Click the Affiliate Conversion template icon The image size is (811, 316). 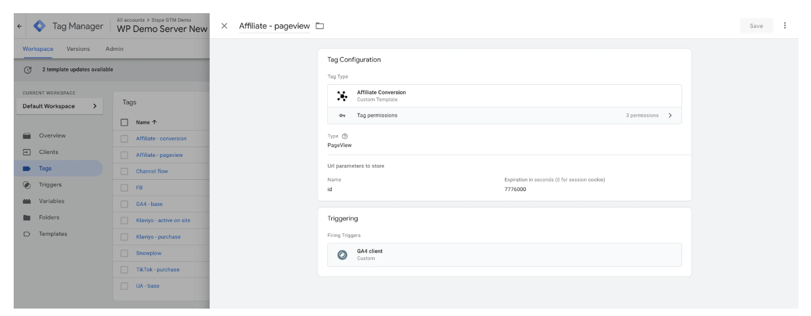tap(342, 96)
